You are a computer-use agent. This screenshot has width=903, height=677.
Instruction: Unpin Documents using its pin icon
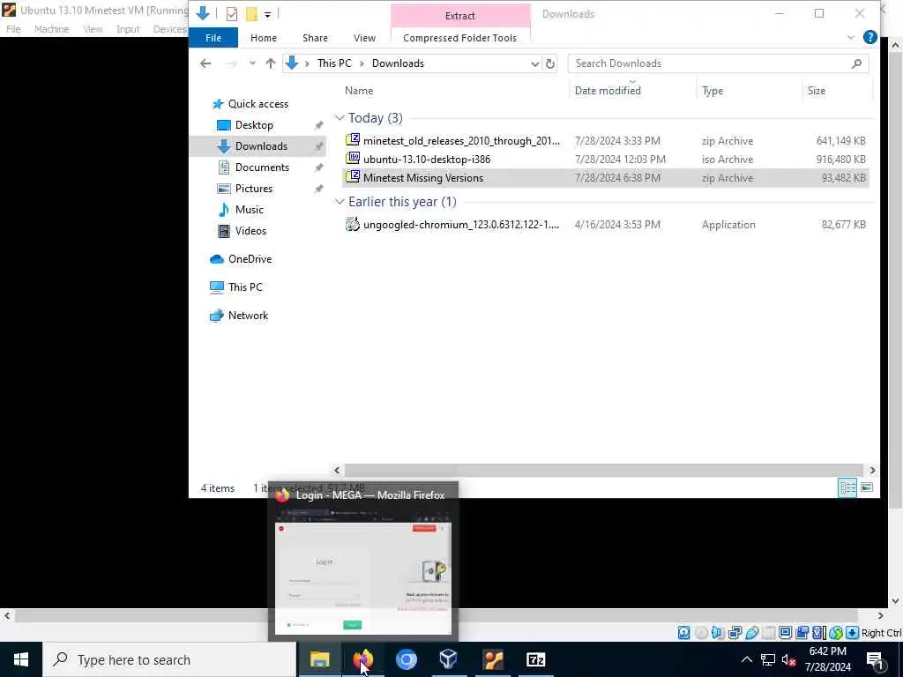(318, 167)
